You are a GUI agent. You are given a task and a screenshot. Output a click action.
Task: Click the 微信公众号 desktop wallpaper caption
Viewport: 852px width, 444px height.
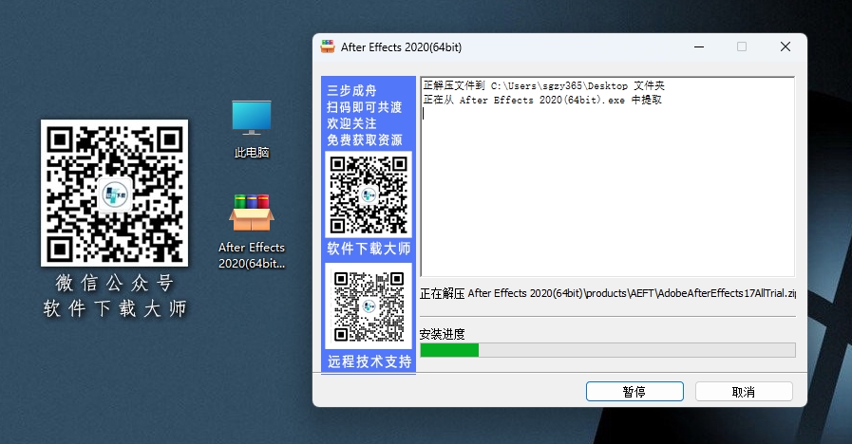coord(115,283)
